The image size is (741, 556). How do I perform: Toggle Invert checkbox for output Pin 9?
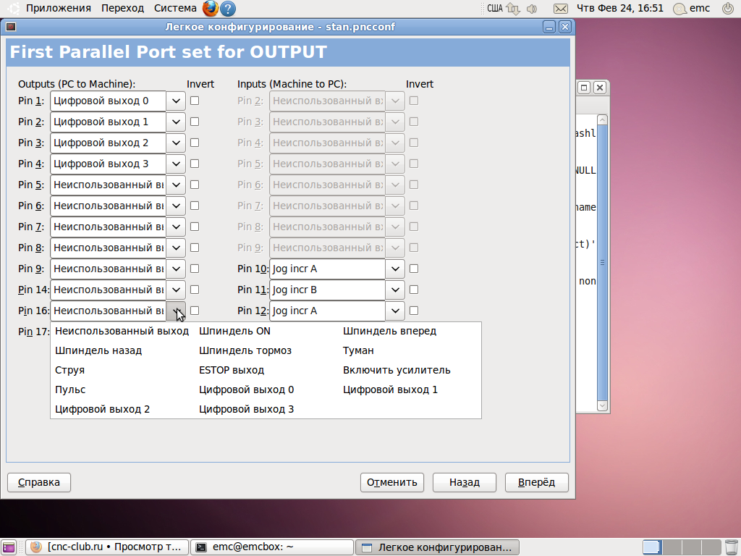coord(195,269)
